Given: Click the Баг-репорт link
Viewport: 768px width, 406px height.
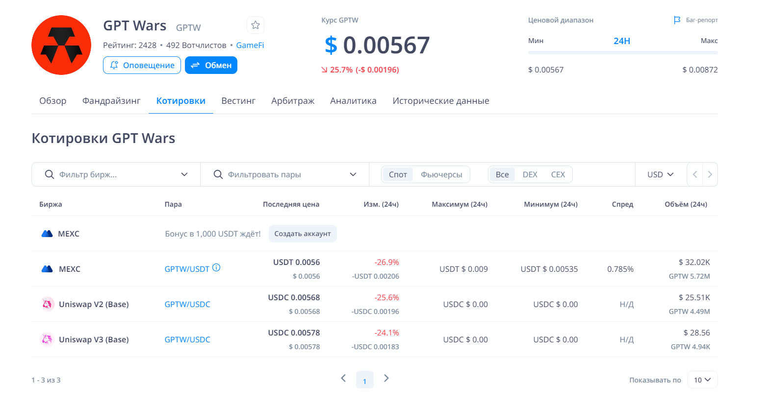Looking at the screenshot, I should click(702, 20).
